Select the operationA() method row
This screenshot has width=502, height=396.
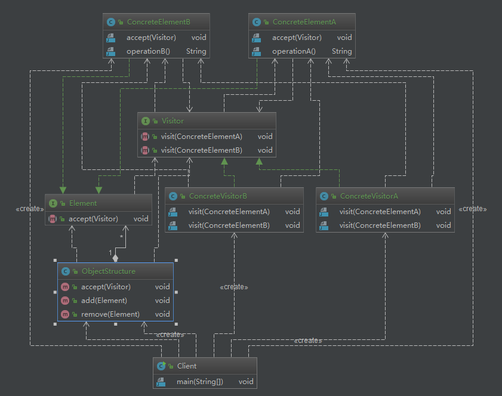[x=294, y=51]
